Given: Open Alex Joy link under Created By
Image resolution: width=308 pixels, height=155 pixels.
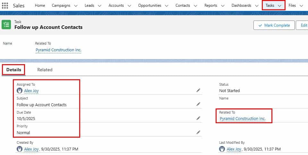Looking at the screenshot, I should coord(31,149).
